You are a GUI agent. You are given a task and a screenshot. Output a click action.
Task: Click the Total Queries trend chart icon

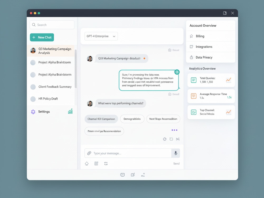[x=228, y=80]
